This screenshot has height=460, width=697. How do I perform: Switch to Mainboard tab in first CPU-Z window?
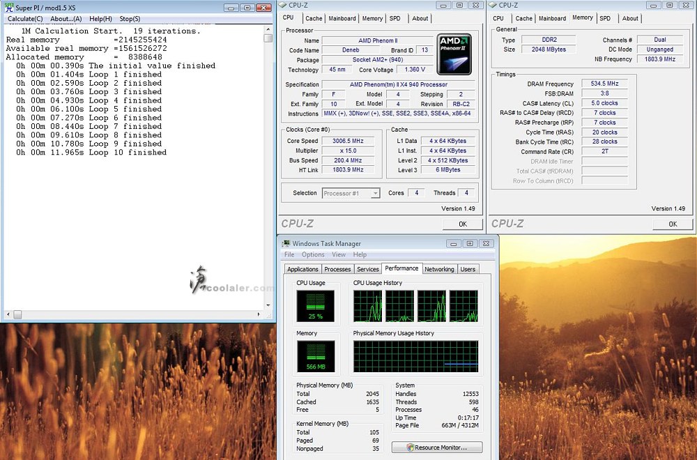[342, 18]
